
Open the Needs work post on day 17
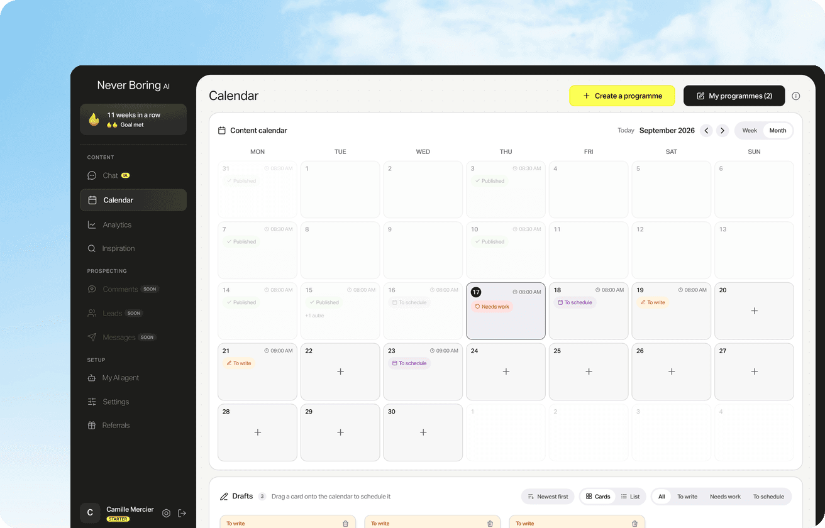492,307
